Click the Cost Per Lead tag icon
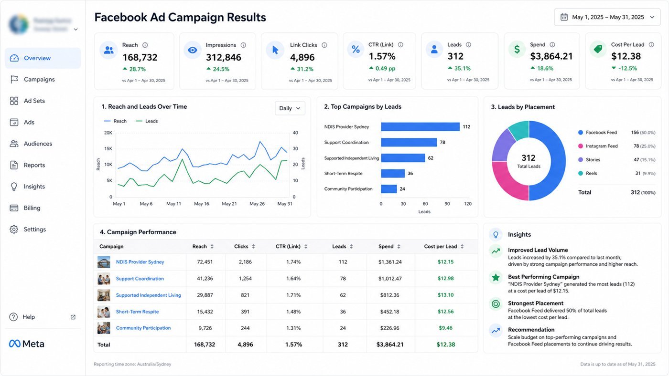669x376 pixels. 597,49
